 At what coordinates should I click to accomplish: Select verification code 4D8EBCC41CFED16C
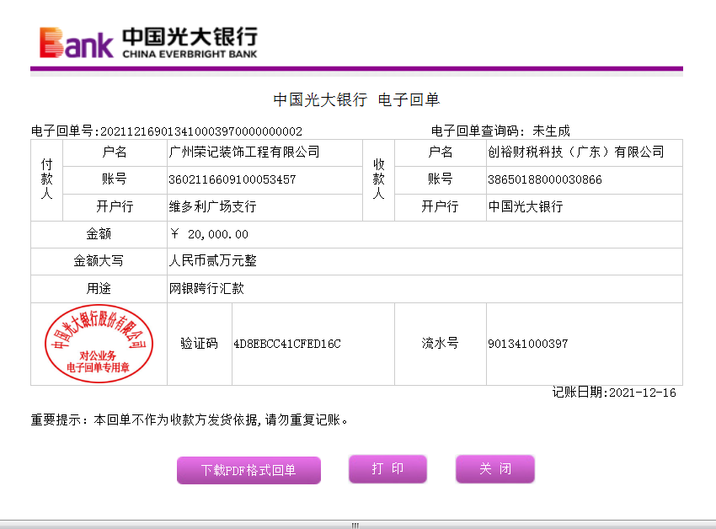pos(287,344)
